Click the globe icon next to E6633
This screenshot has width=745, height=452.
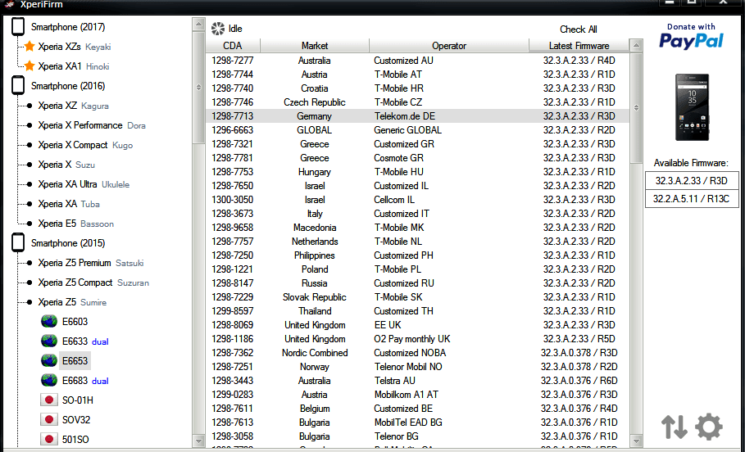[49, 341]
